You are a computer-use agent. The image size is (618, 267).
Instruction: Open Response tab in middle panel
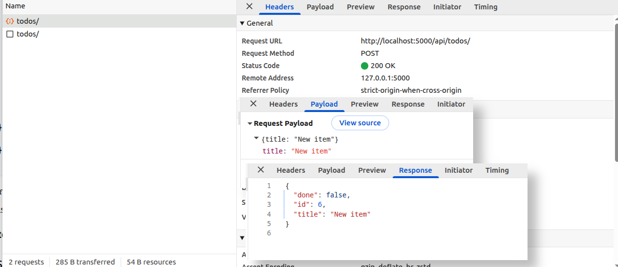[x=407, y=104]
